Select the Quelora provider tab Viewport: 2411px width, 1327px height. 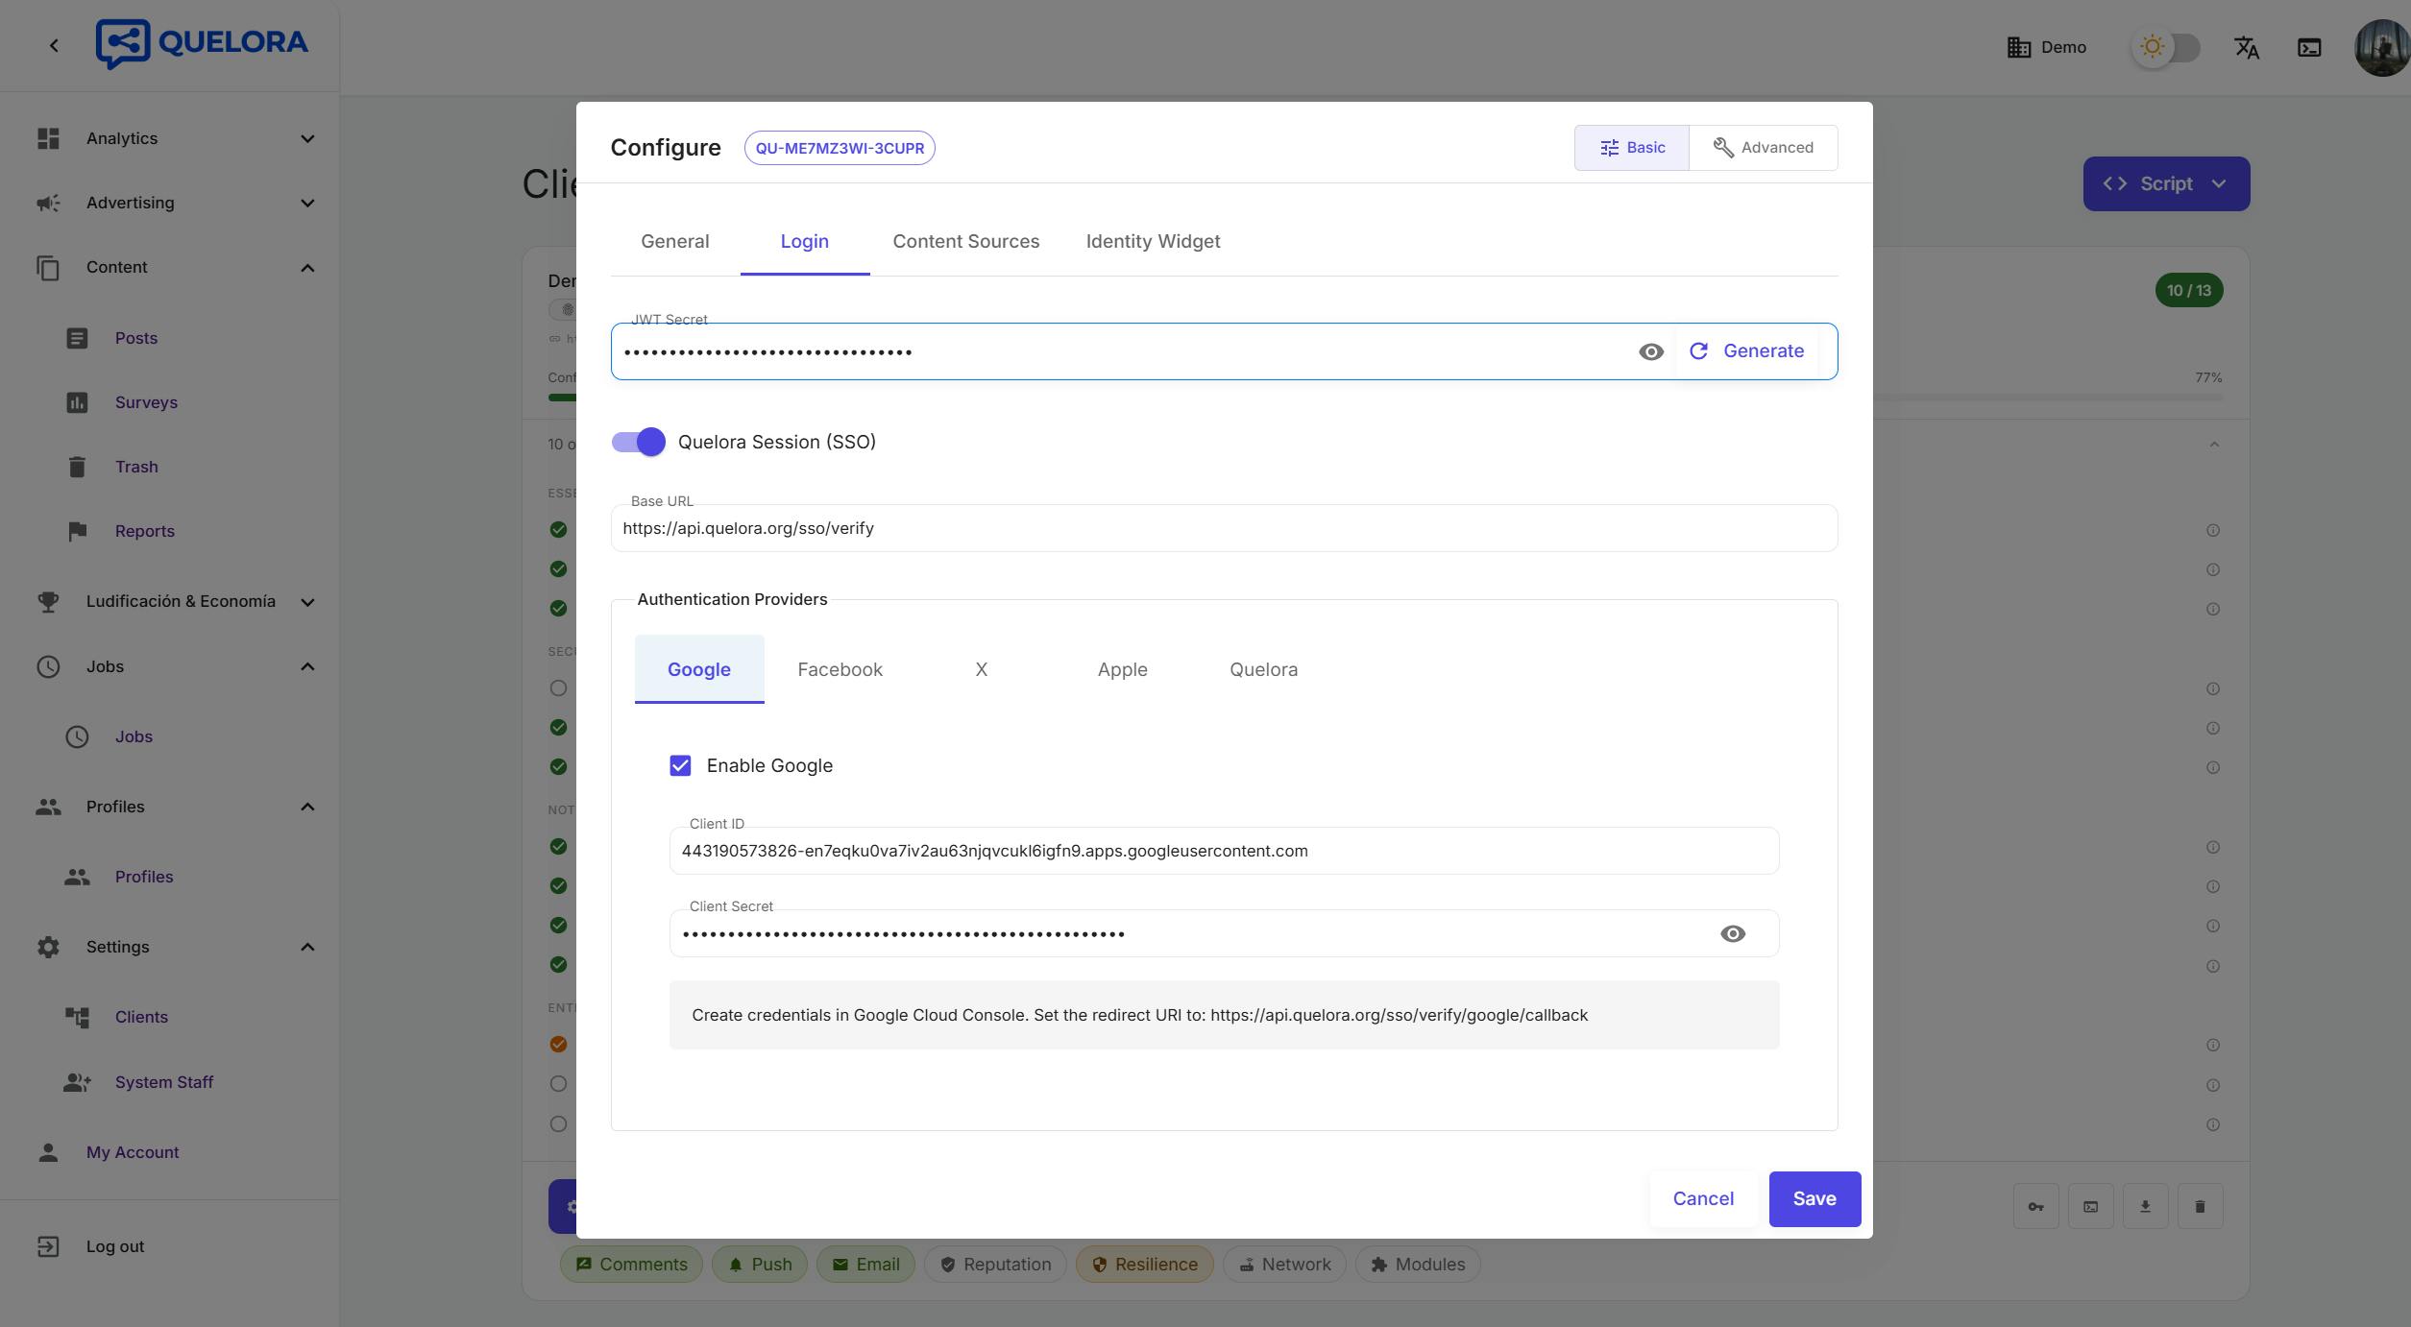(1264, 669)
